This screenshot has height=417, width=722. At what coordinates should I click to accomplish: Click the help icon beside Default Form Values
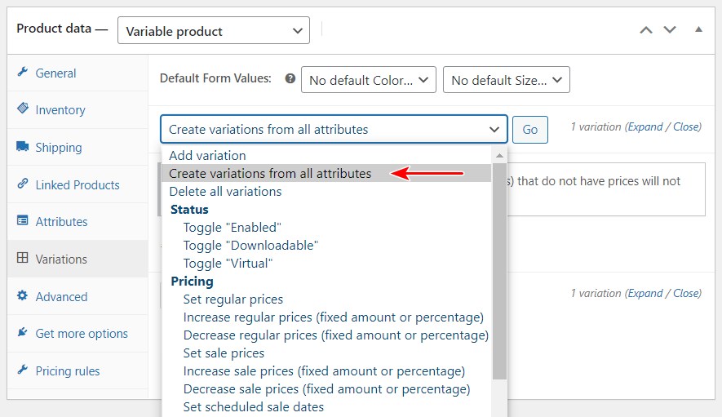click(x=290, y=78)
